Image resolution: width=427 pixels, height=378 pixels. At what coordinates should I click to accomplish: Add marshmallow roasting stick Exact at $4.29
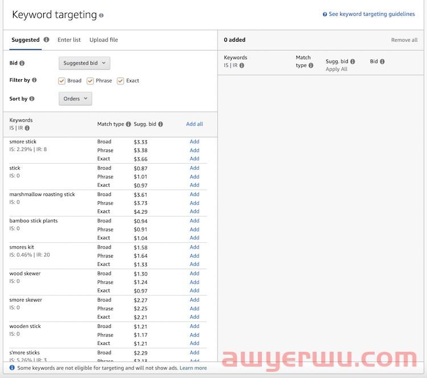pyautogui.click(x=195, y=211)
